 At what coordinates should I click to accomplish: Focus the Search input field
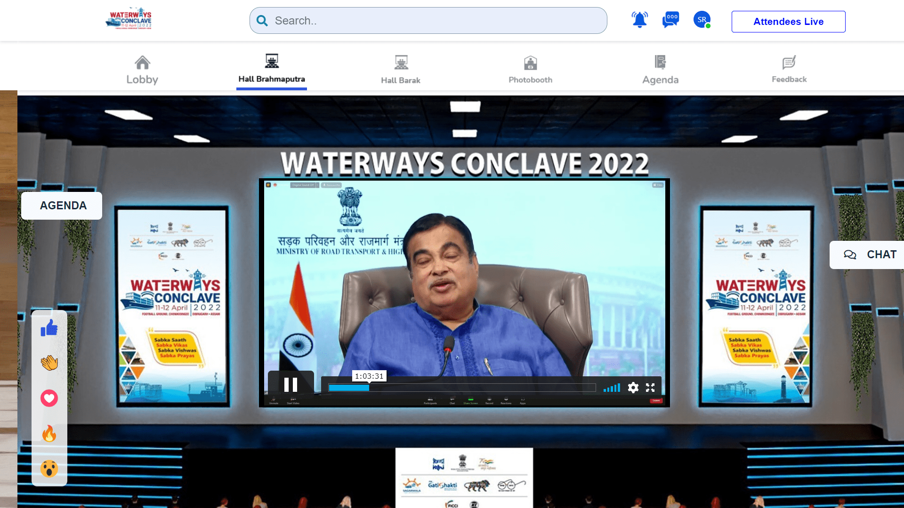pyautogui.click(x=428, y=21)
